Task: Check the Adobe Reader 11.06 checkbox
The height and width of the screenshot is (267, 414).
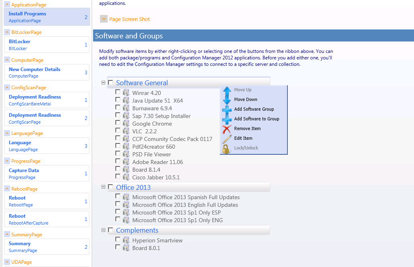Action: (x=118, y=161)
